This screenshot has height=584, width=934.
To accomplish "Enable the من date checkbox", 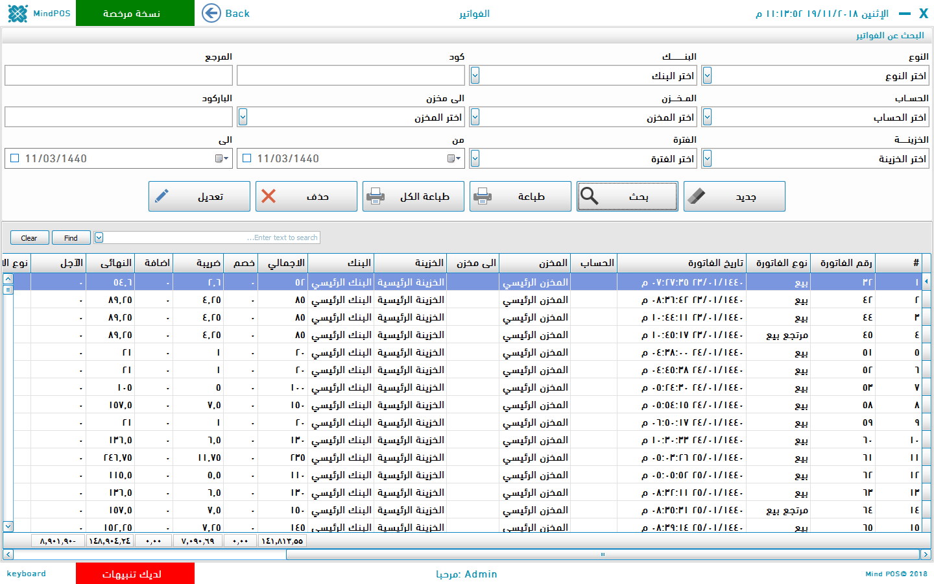I will [x=247, y=158].
